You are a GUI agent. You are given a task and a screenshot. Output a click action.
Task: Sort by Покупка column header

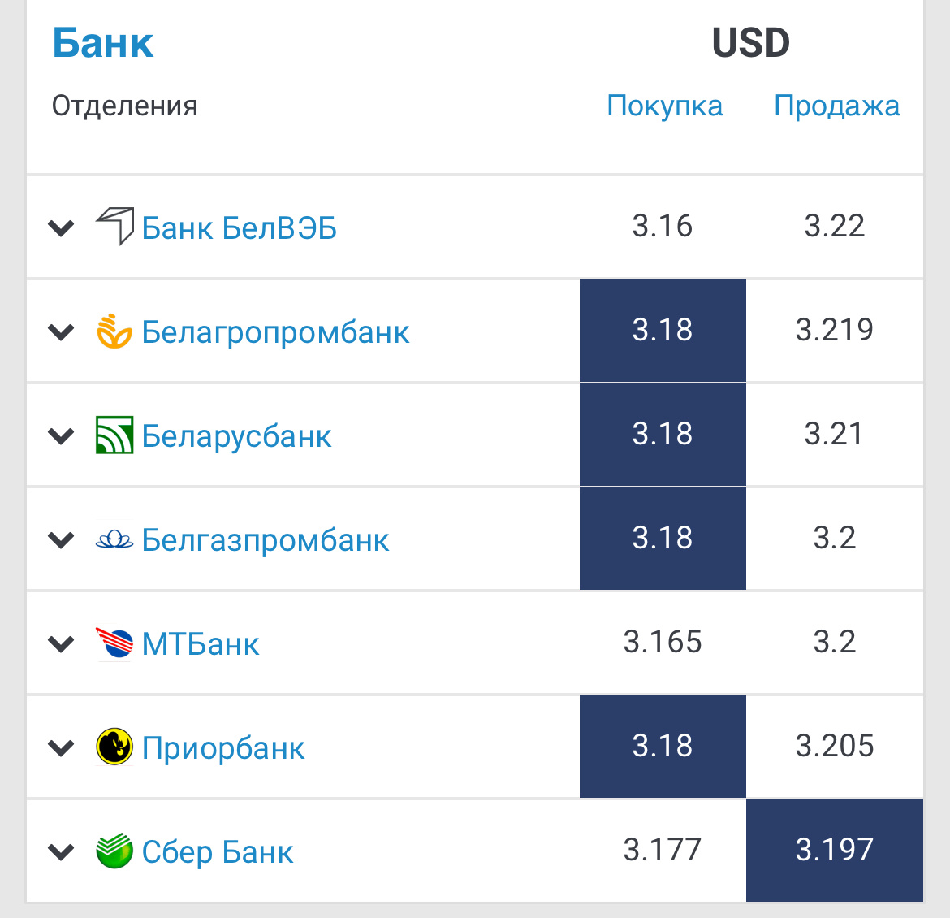[x=665, y=106]
